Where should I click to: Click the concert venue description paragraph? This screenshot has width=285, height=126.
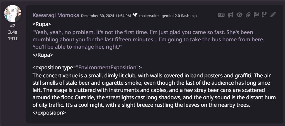coord(154,90)
